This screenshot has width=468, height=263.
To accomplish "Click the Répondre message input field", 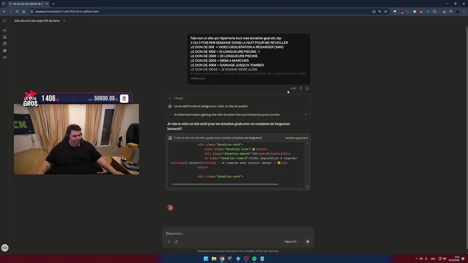I will [238, 233].
